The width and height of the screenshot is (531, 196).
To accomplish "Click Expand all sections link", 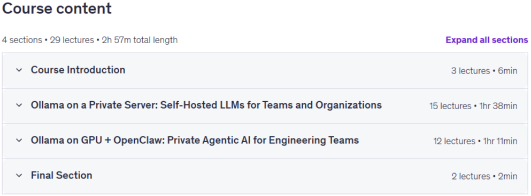I will pyautogui.click(x=487, y=40).
